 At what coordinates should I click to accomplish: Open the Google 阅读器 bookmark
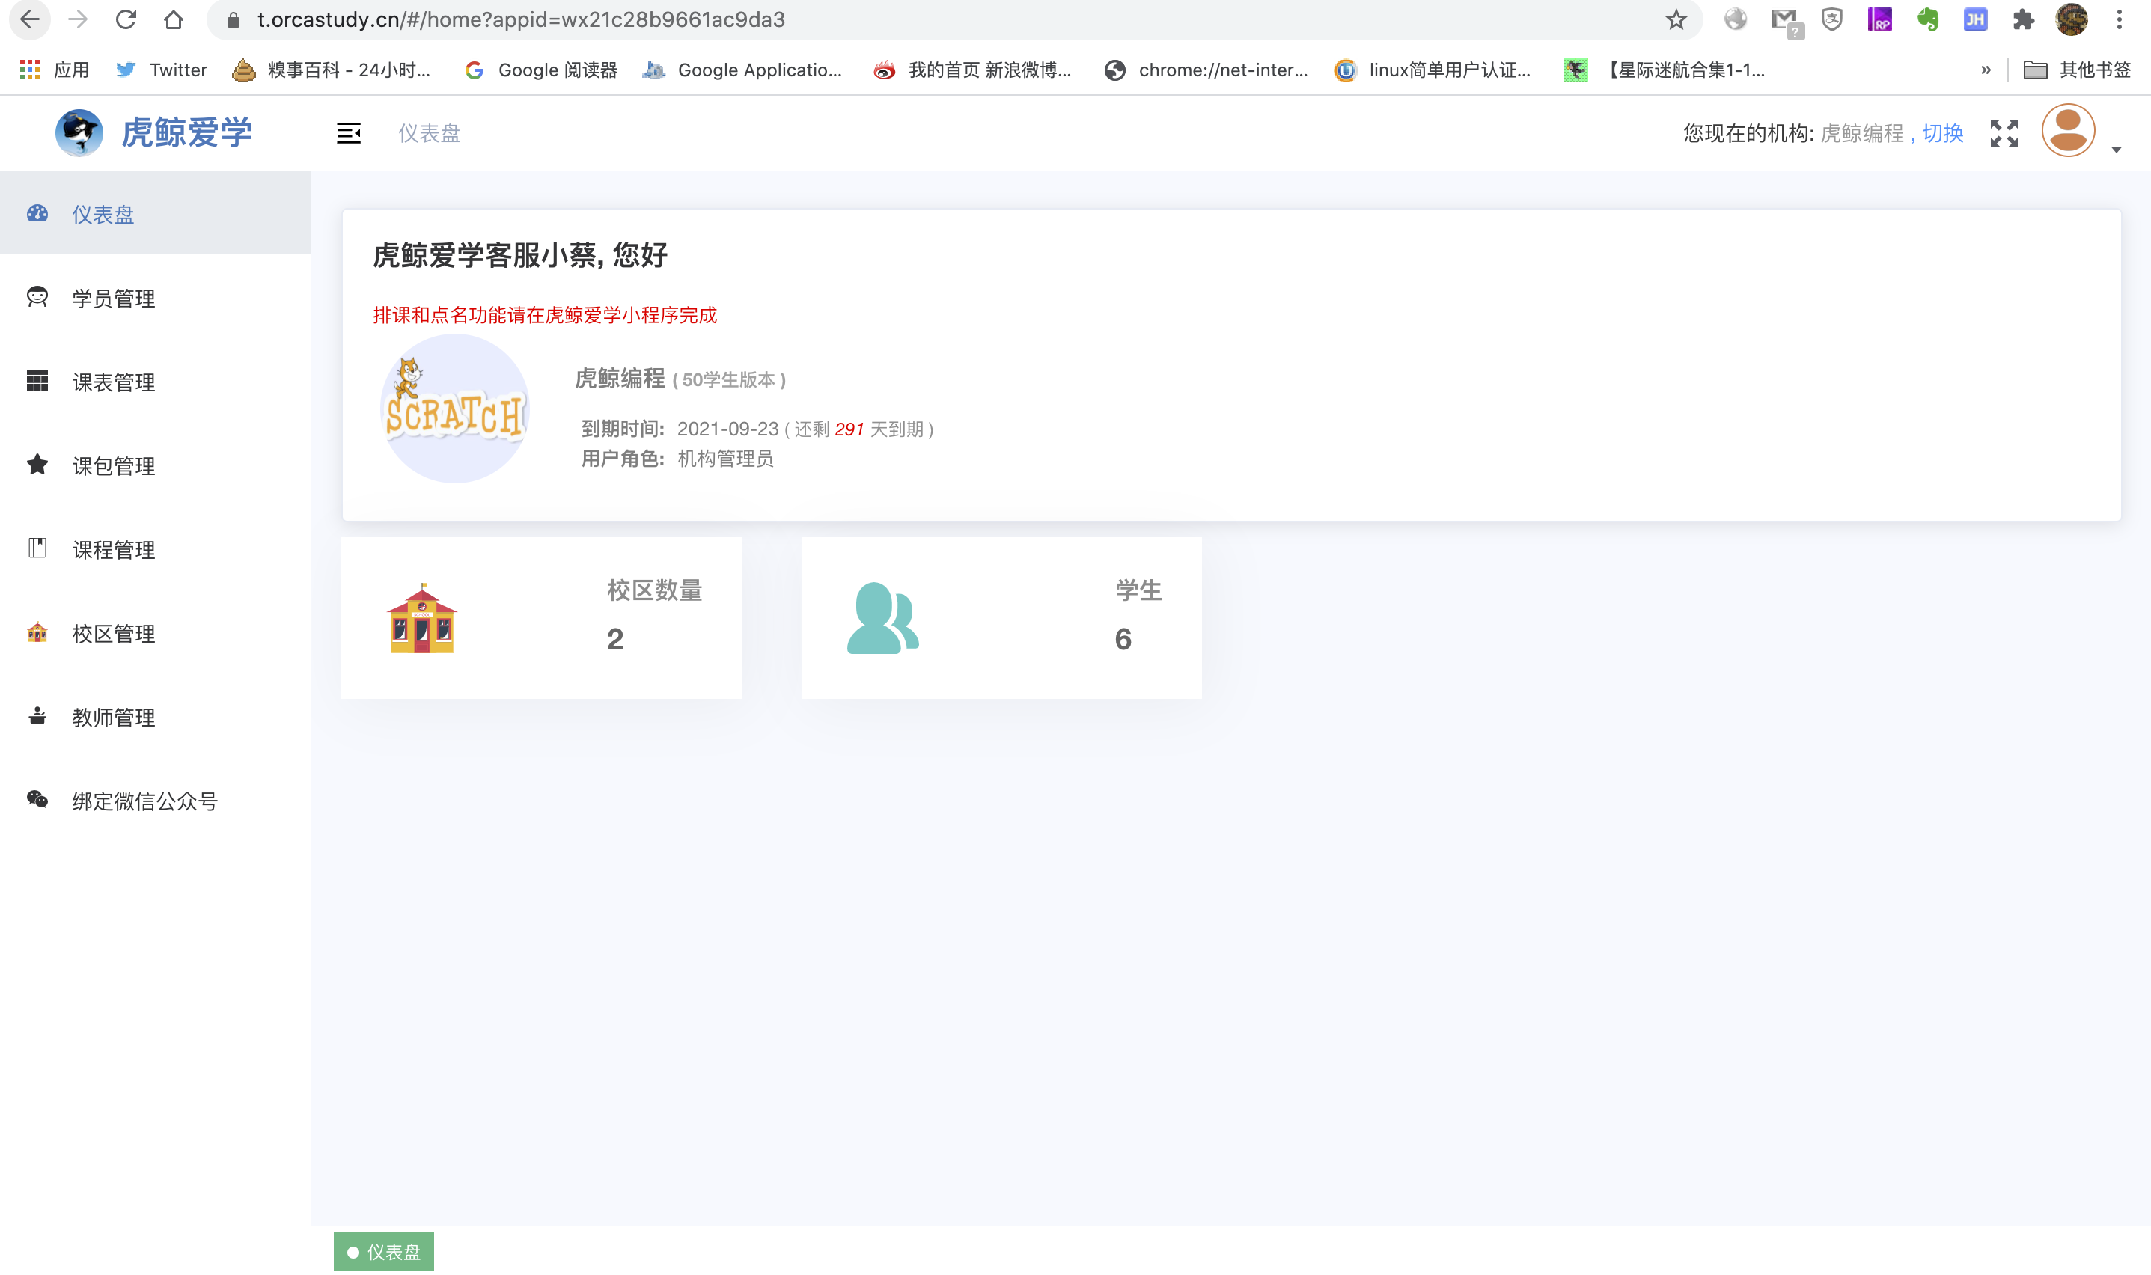(x=540, y=70)
